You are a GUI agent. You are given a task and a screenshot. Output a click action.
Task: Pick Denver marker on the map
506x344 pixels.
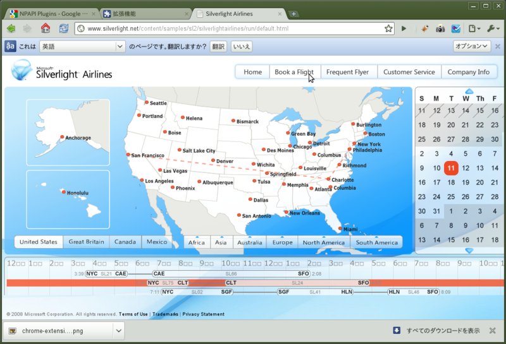pyautogui.click(x=213, y=160)
